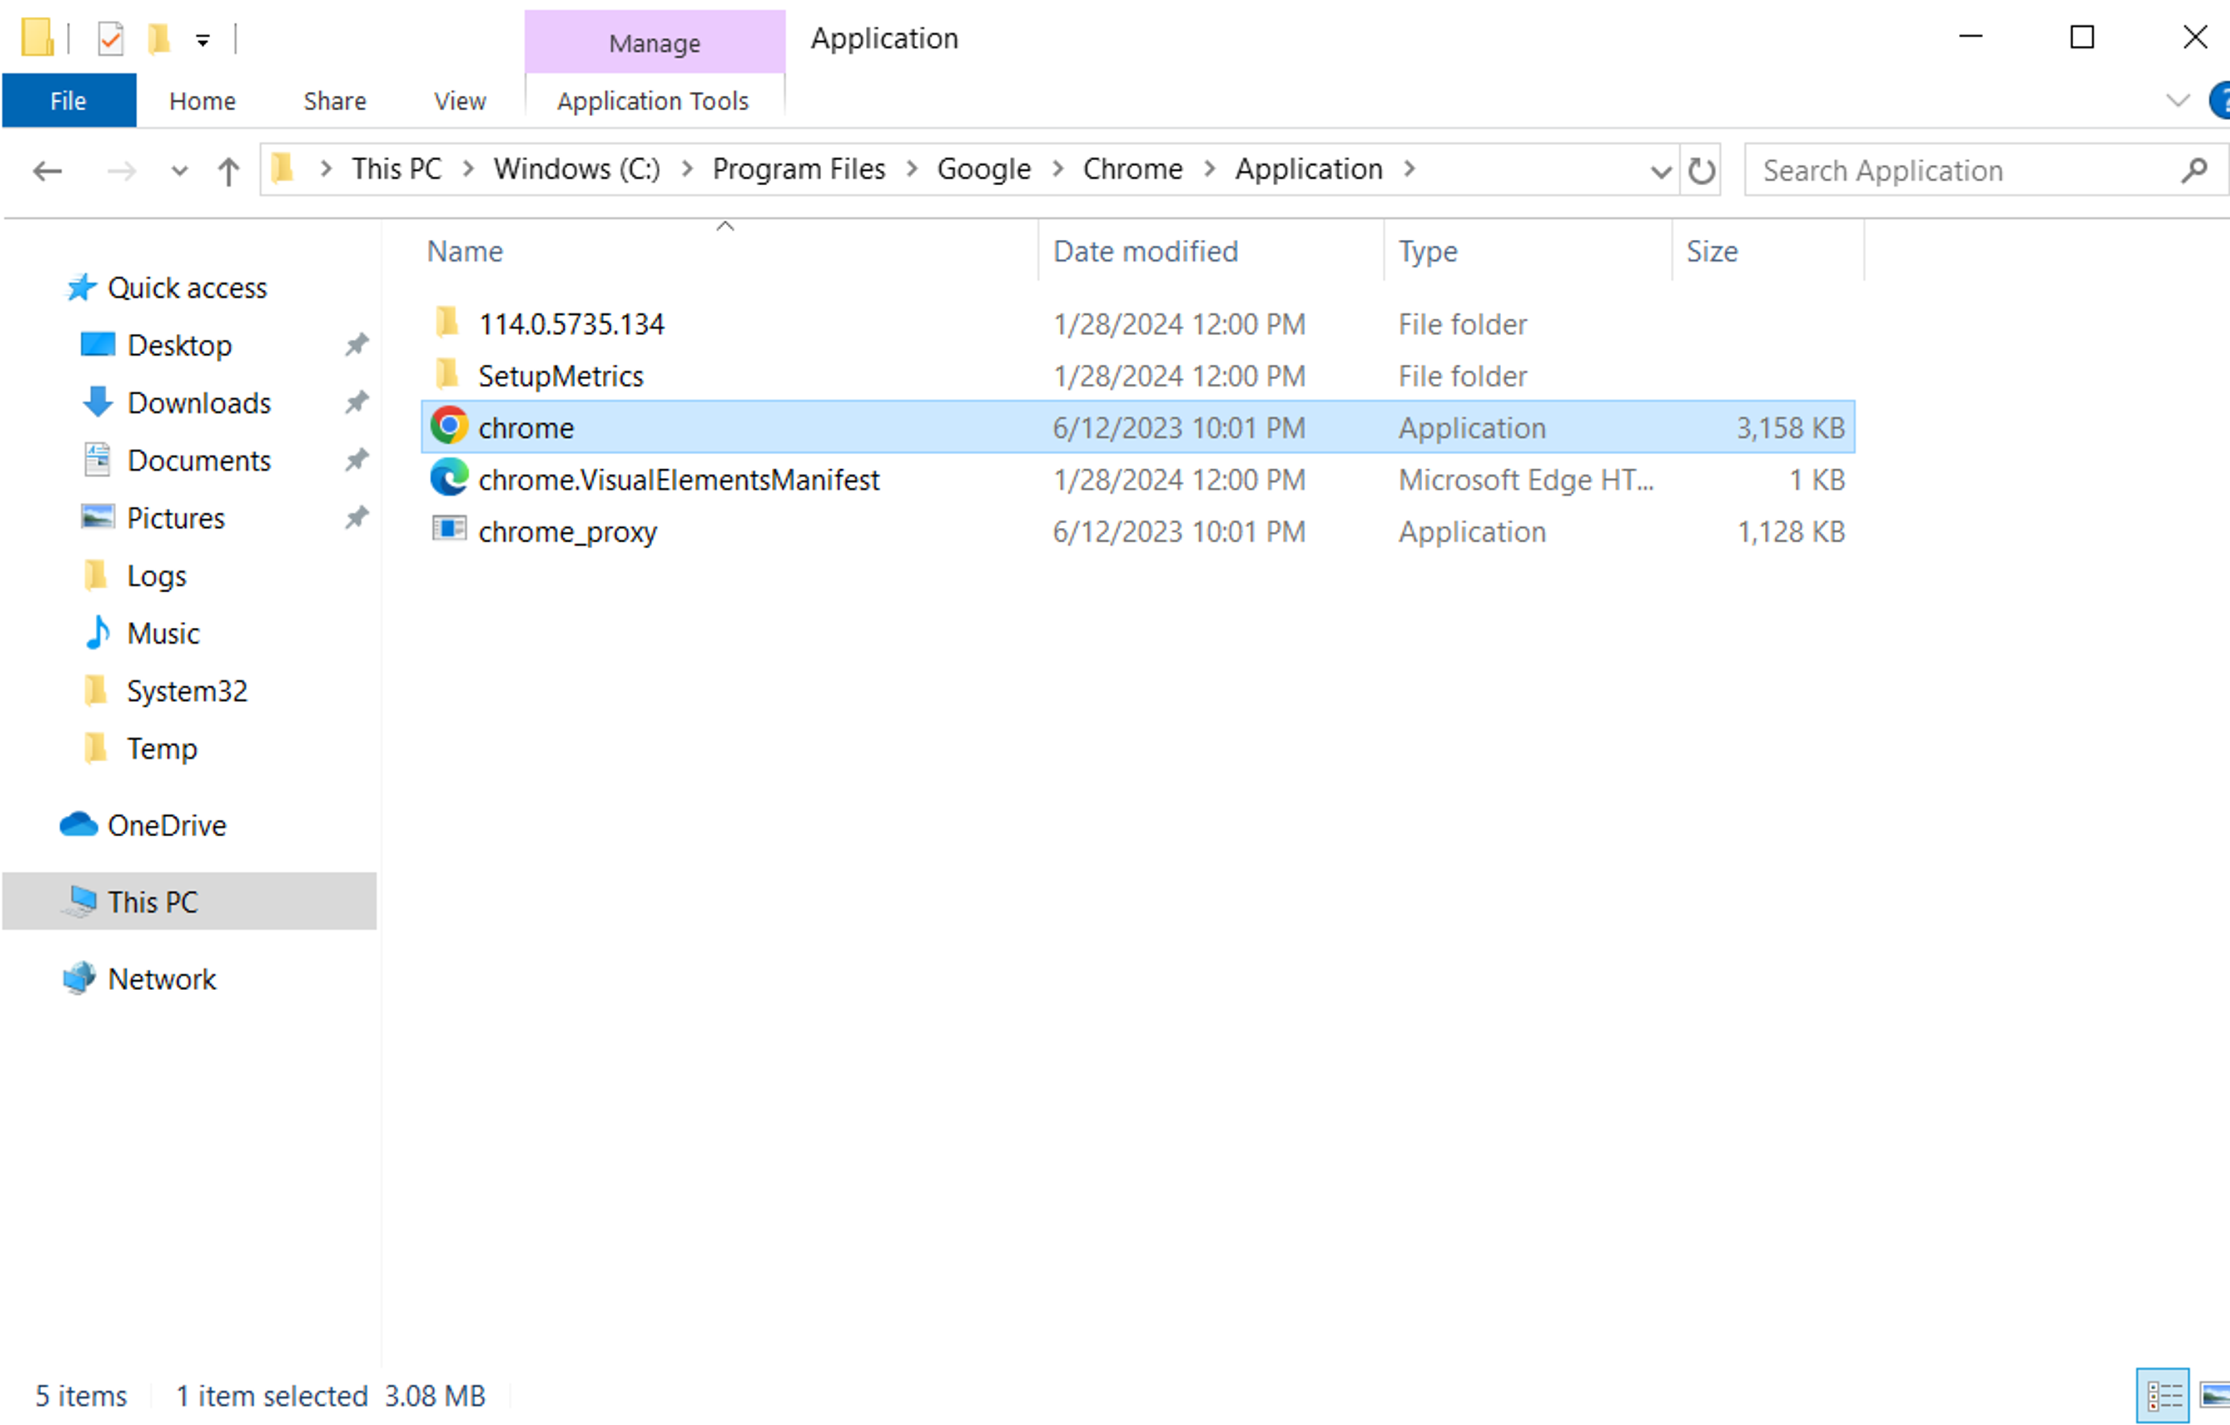Click the Properties checkmark icon in quick access toolbar

tap(110, 39)
